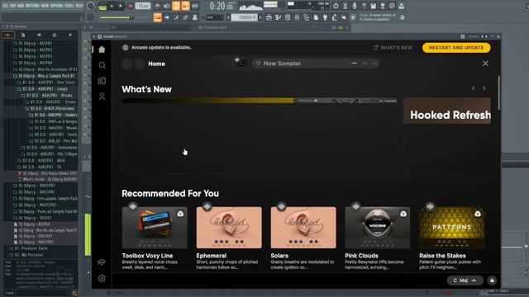Image resolution: width=529 pixels, height=297 pixels.
Task: Expand the 03 D.O - AAASP01 - Midi folder
Action: pos(42,161)
